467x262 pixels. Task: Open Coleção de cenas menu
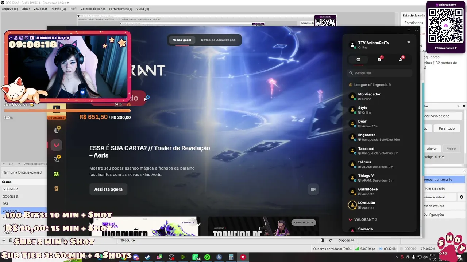(93, 9)
